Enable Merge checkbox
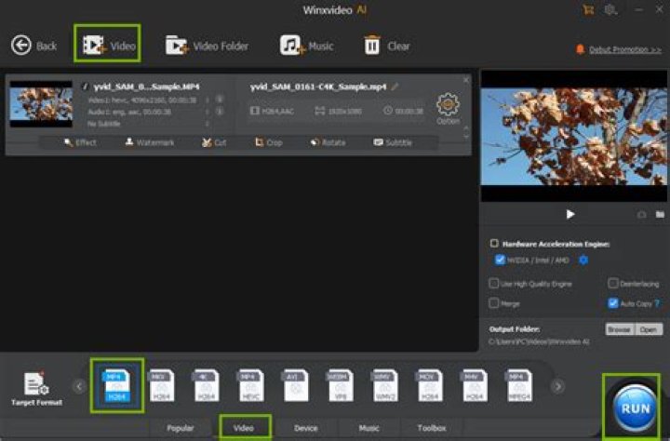The width and height of the screenshot is (670, 441). coord(493,303)
